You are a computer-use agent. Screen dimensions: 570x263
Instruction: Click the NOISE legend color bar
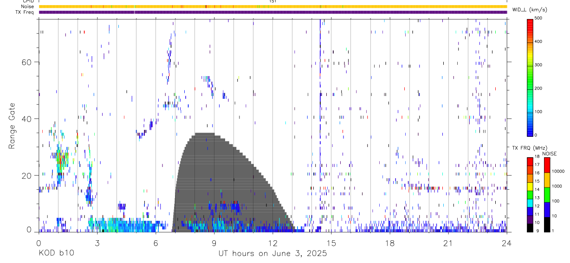547,194
